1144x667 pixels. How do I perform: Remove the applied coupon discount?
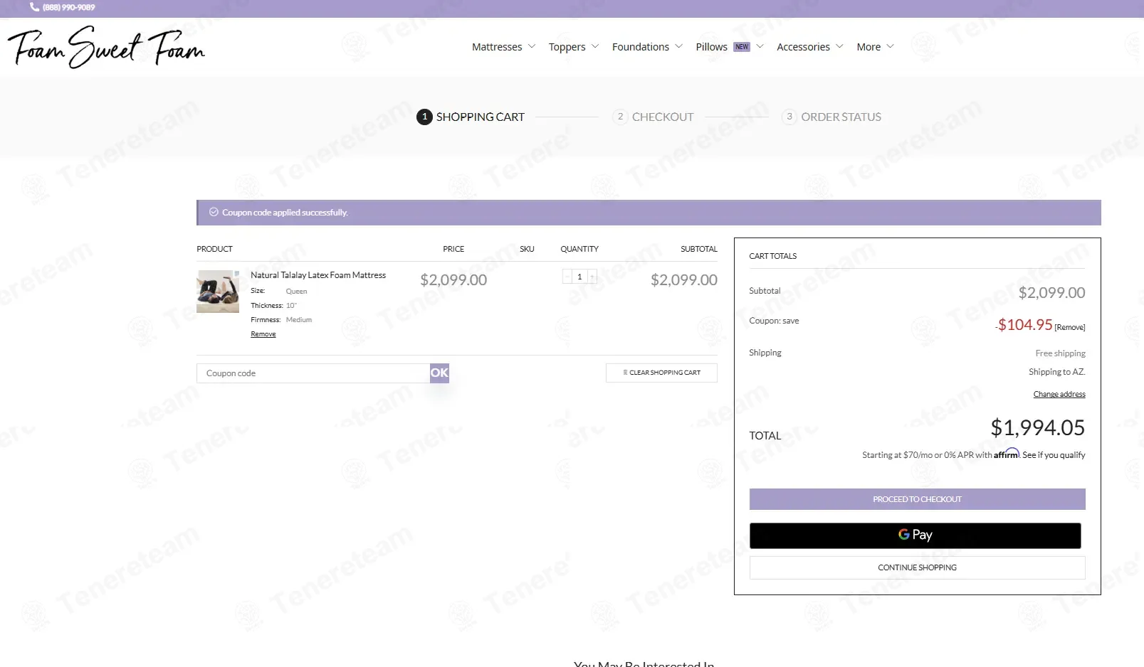(x=1069, y=327)
